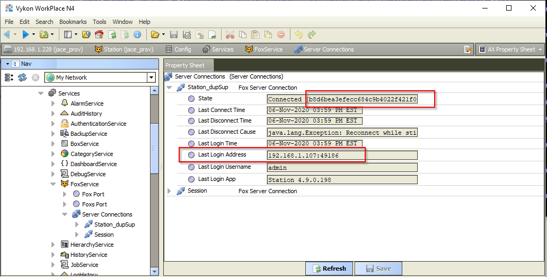The image size is (547, 277).
Task: Click the Save button at bottom
Action: click(378, 269)
